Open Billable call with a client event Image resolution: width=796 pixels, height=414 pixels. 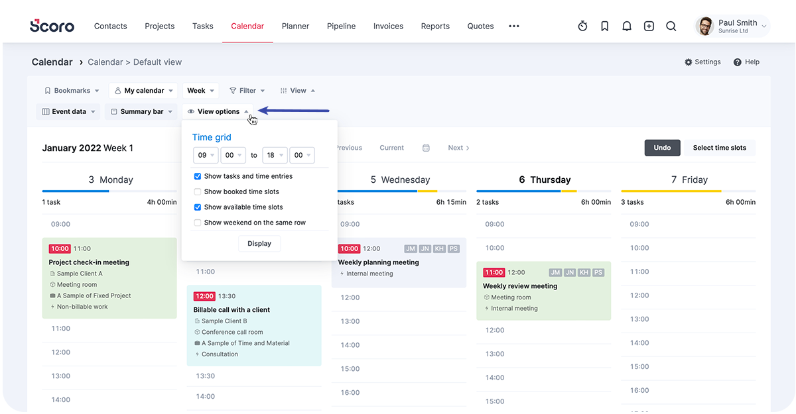[x=254, y=326]
